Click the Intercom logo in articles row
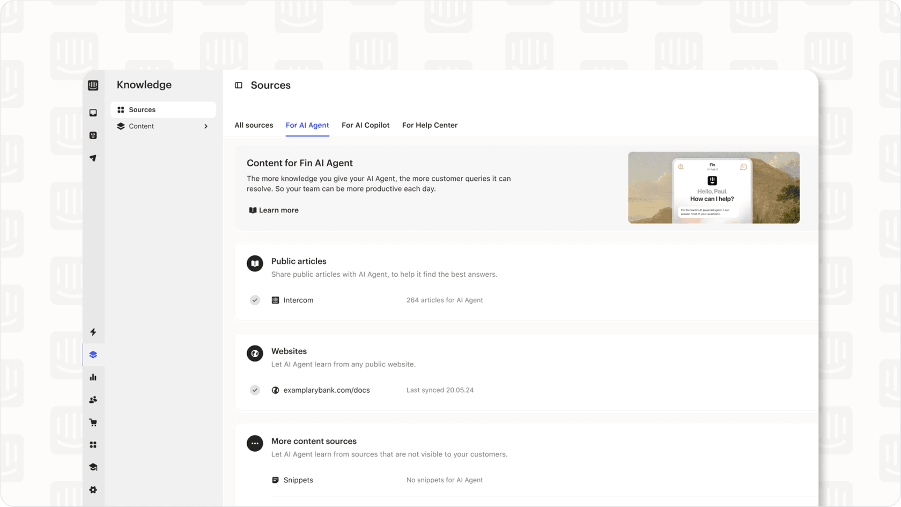 pyautogui.click(x=275, y=300)
